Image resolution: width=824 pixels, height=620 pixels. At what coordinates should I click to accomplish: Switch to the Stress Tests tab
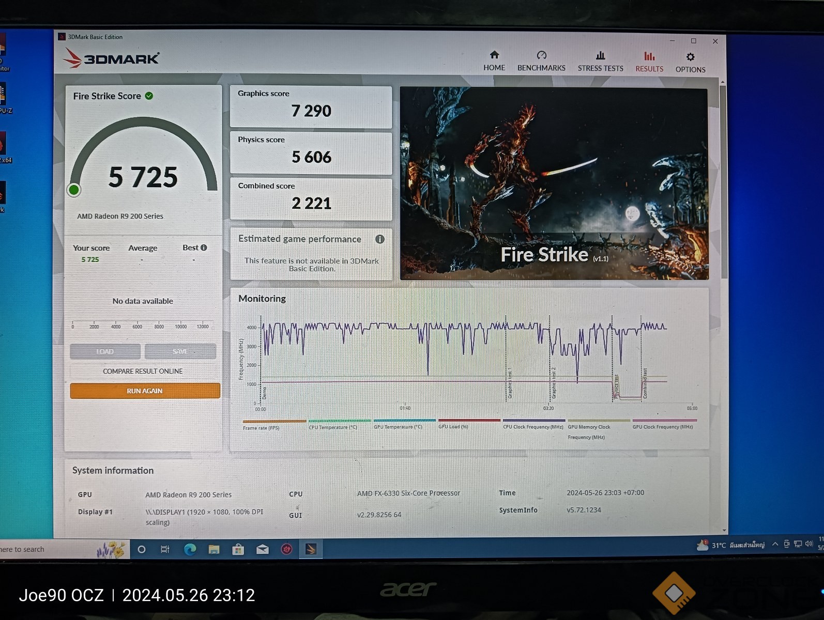600,61
